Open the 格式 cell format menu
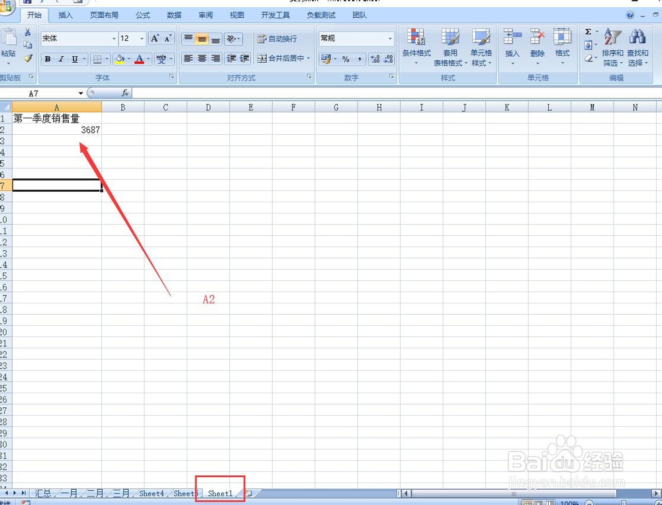Image resolution: width=662 pixels, height=505 pixels. [562, 46]
